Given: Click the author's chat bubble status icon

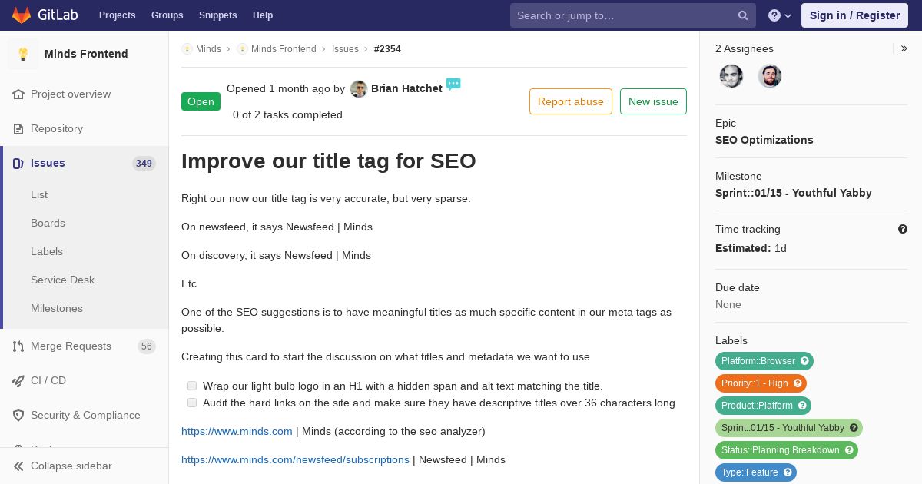Looking at the screenshot, I should [453, 84].
